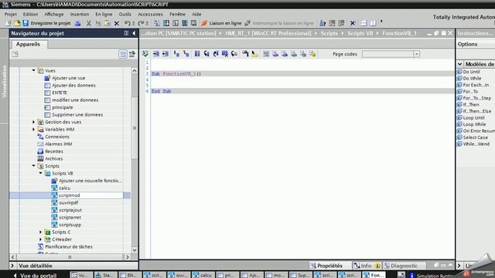The image size is (495, 278).
Task: Open the En ligne menu
Action: [x=104, y=14]
